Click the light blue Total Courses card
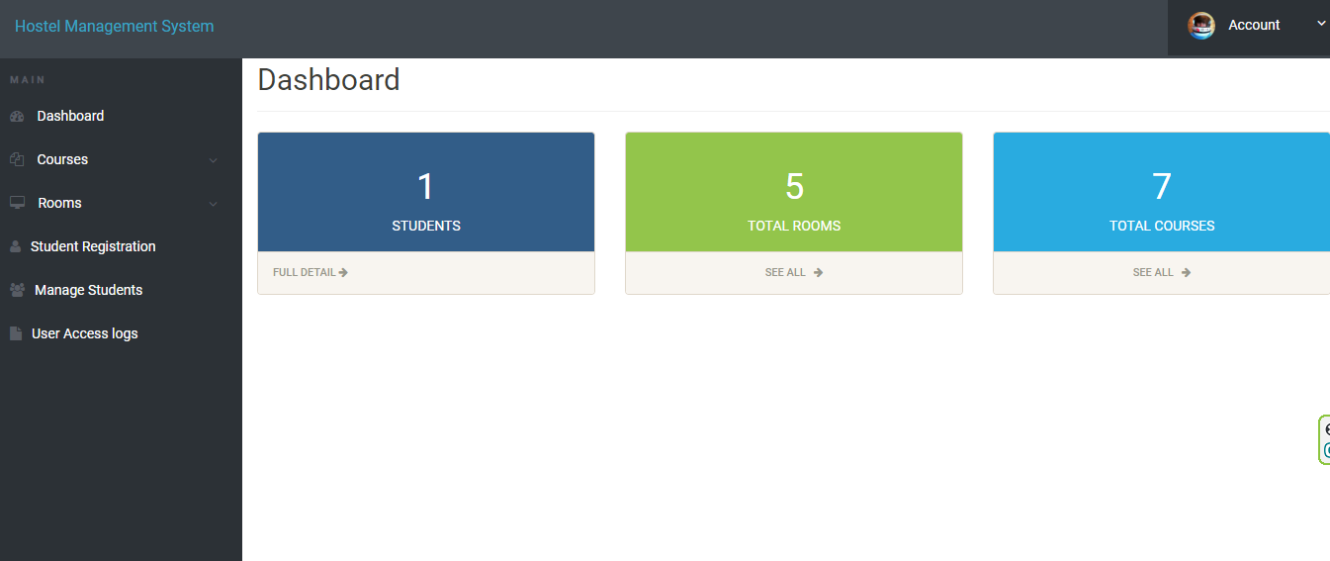The height and width of the screenshot is (561, 1330). 1162,192
